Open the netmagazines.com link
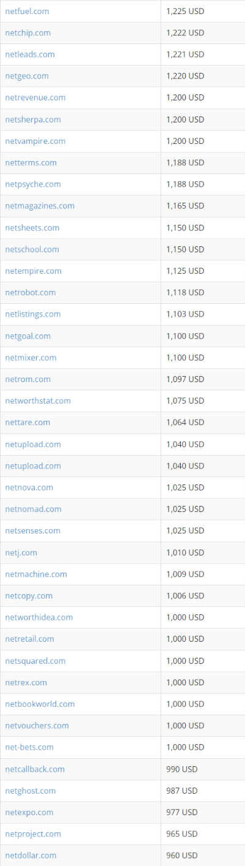 [x=40, y=206]
